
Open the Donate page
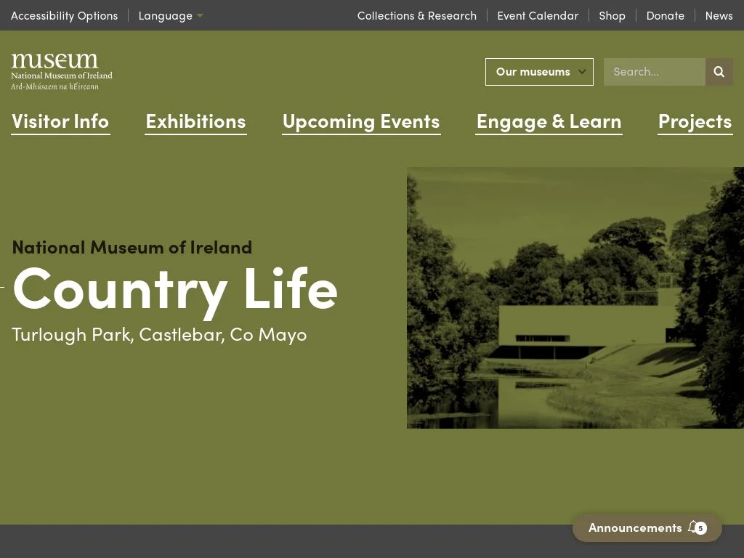[666, 16]
